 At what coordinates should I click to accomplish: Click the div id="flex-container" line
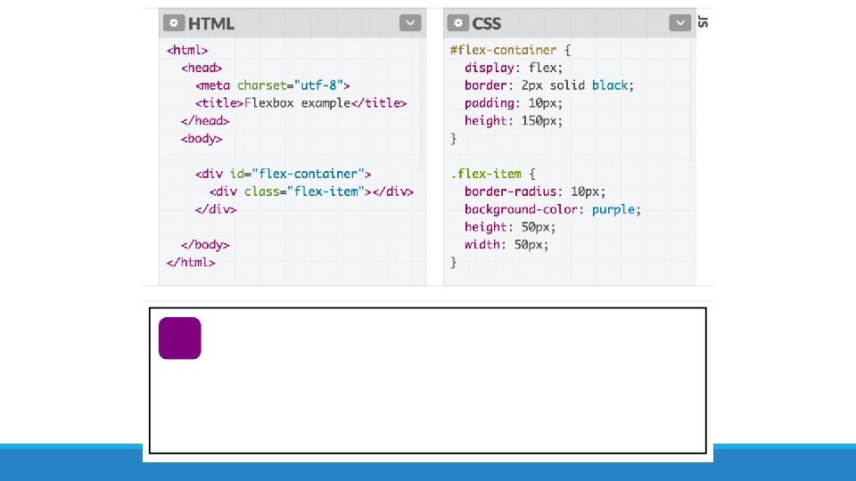283,174
